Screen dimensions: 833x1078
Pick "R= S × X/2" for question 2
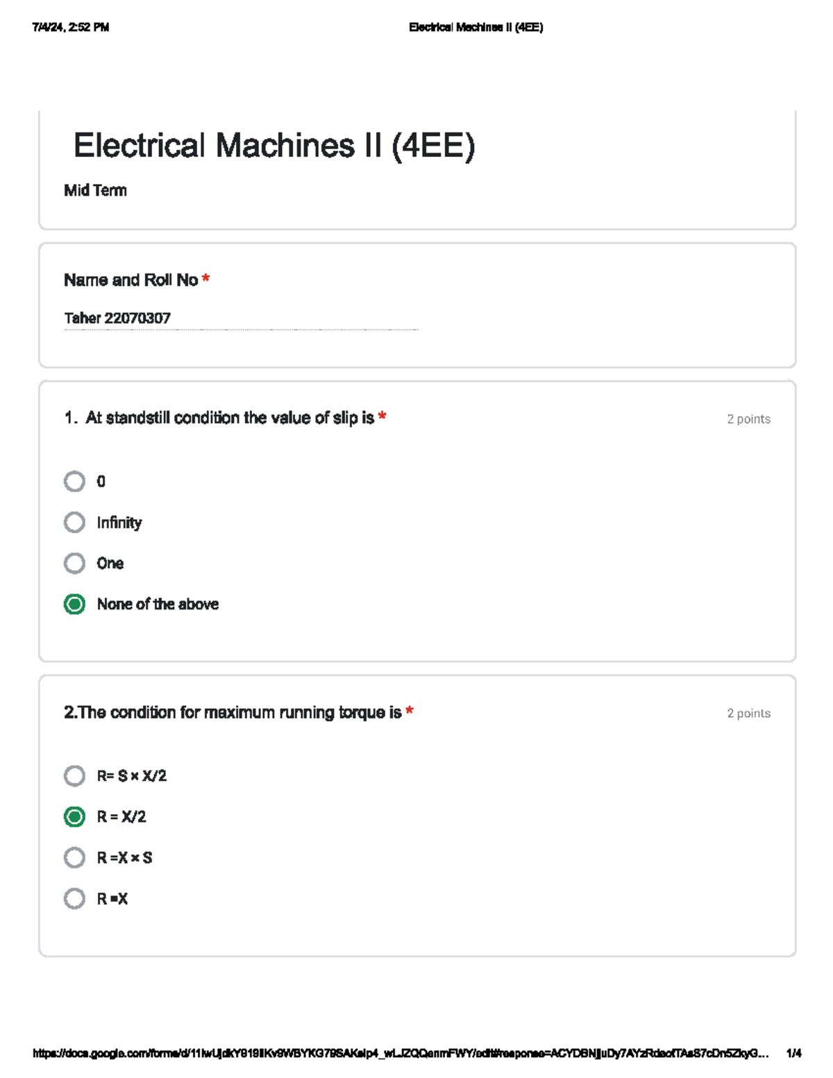[75, 776]
